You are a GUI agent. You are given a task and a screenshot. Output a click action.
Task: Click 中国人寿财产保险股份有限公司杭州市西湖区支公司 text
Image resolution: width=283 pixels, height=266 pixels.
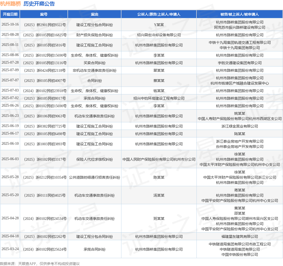tap(240, 119)
